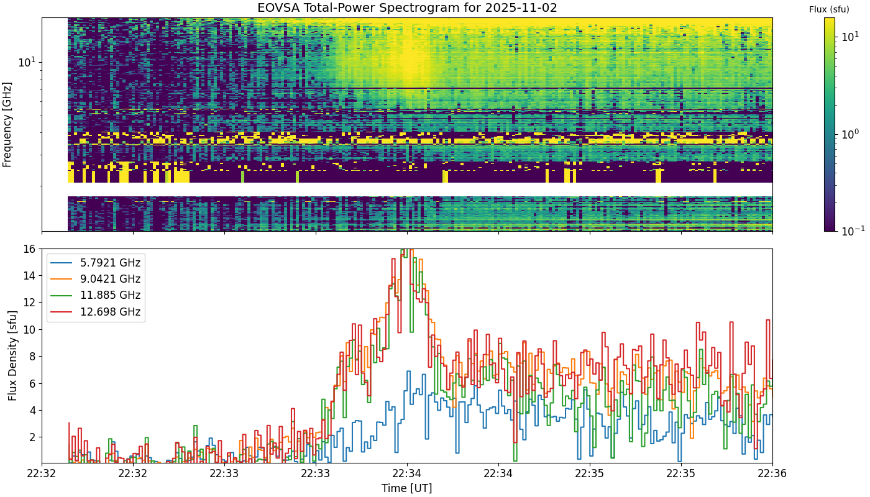Click the spectrogram plot title
Viewport: 870px width, 497px height.
pos(407,8)
